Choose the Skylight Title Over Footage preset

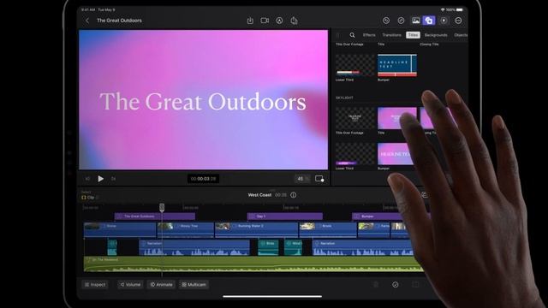354,118
